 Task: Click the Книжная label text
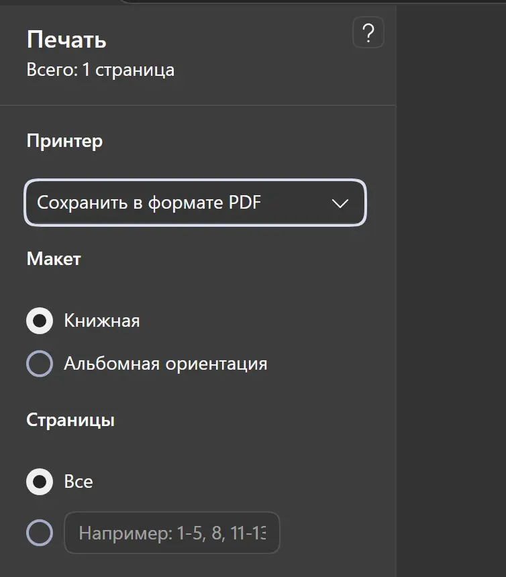point(102,321)
